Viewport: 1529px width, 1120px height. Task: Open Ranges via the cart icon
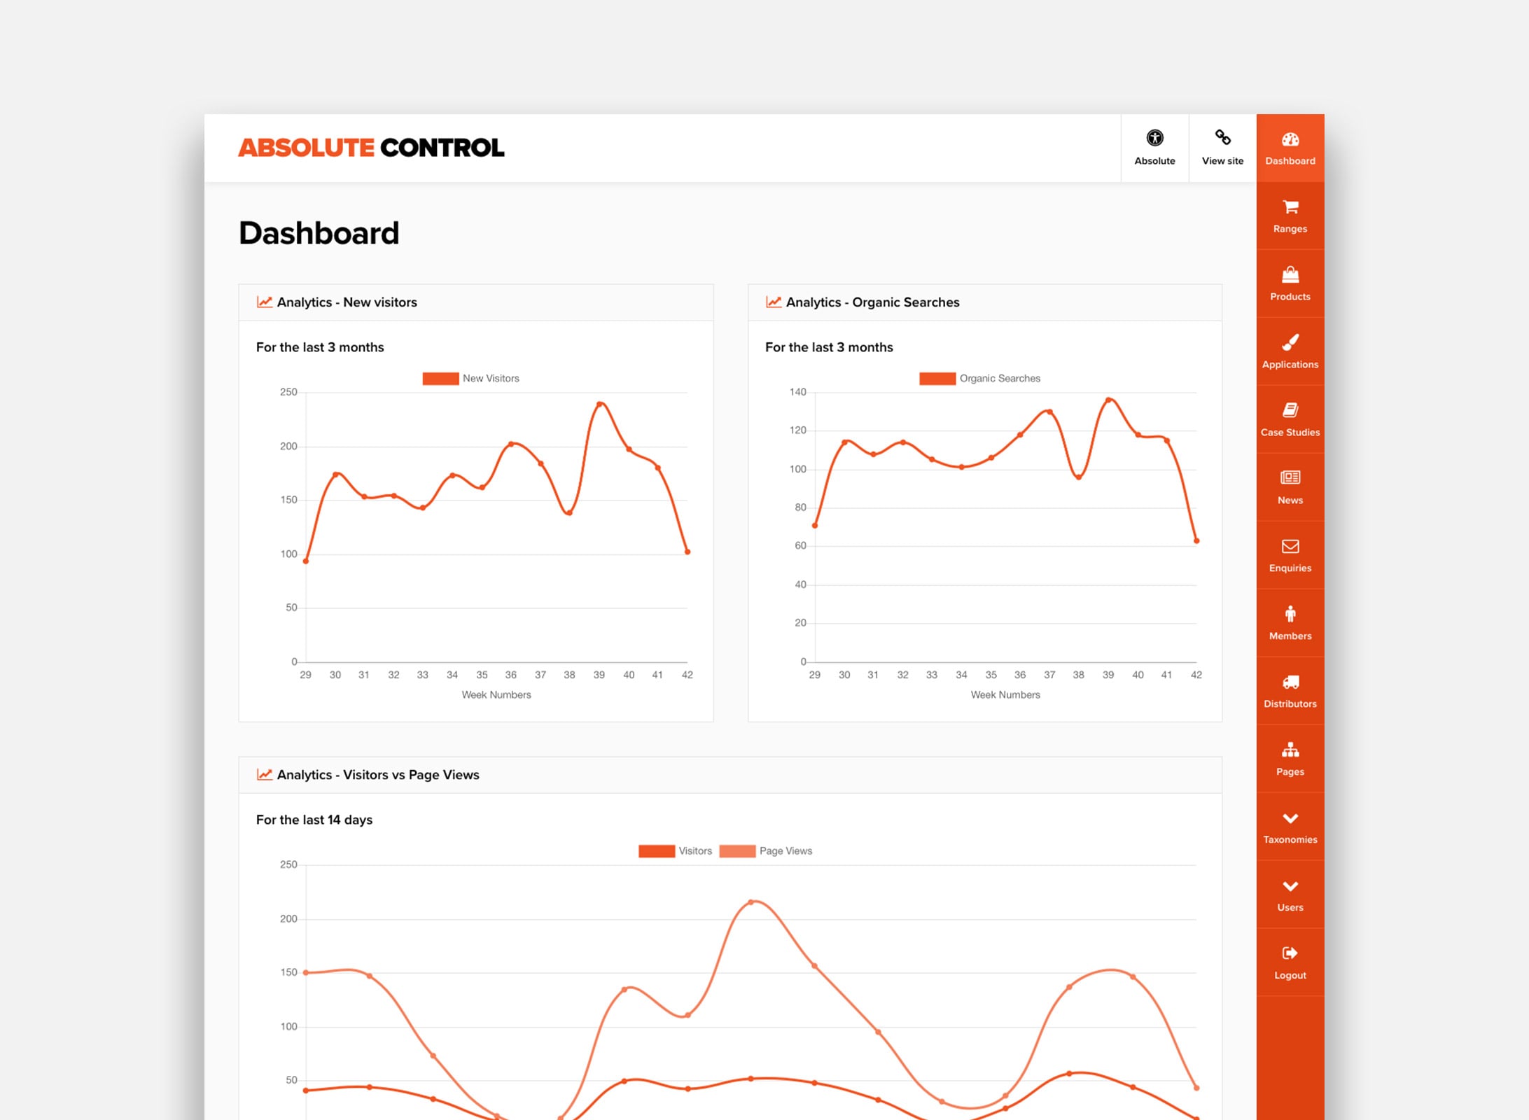pyautogui.click(x=1290, y=207)
